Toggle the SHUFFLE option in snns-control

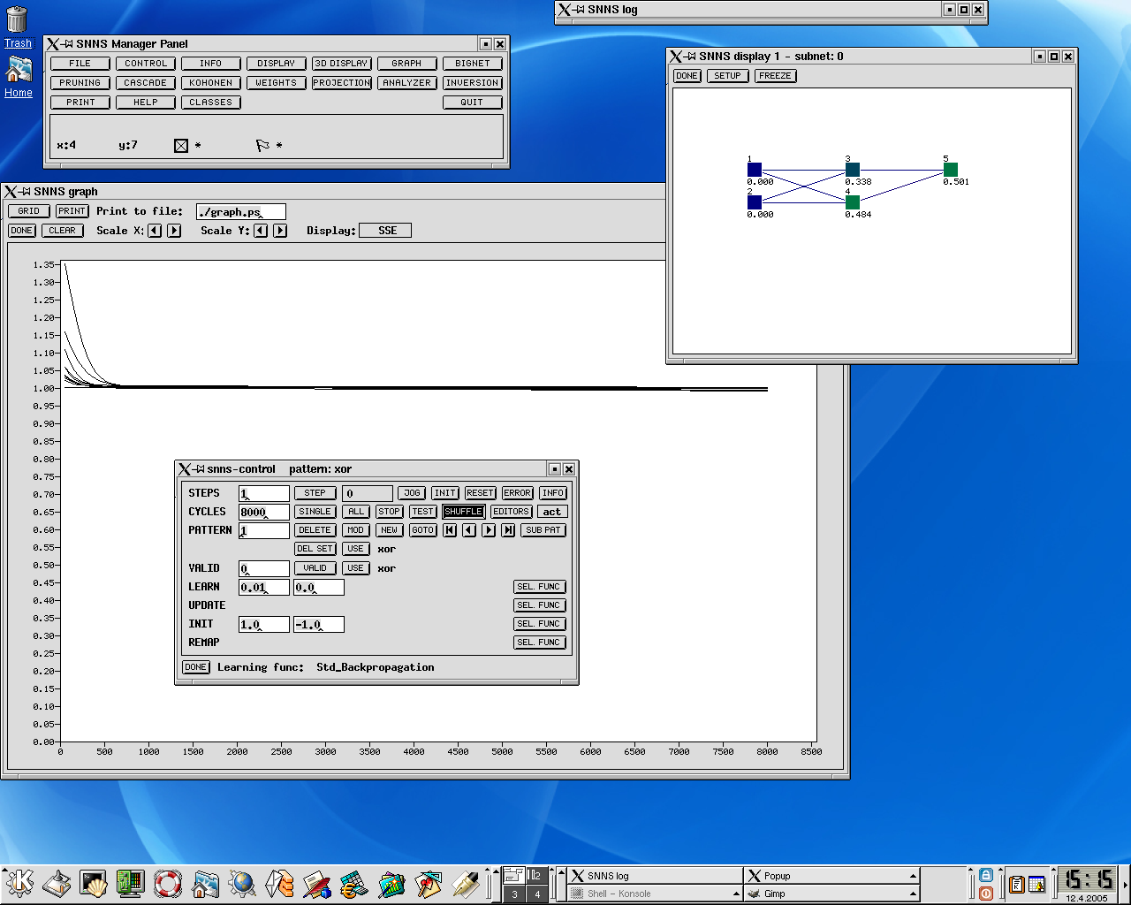pyautogui.click(x=464, y=512)
